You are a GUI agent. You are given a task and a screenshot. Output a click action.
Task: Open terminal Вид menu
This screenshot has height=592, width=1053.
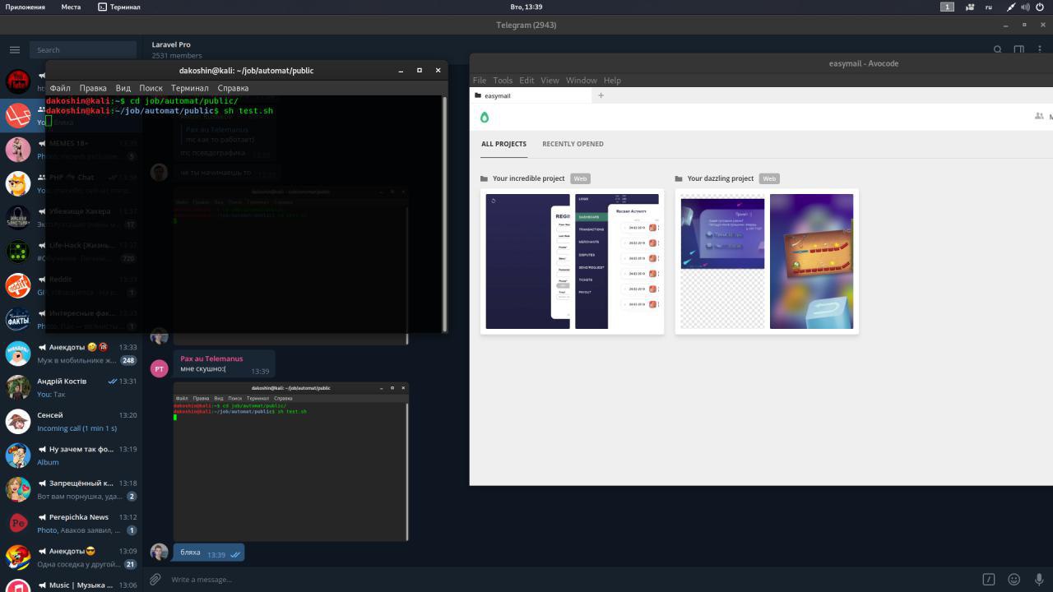123,88
